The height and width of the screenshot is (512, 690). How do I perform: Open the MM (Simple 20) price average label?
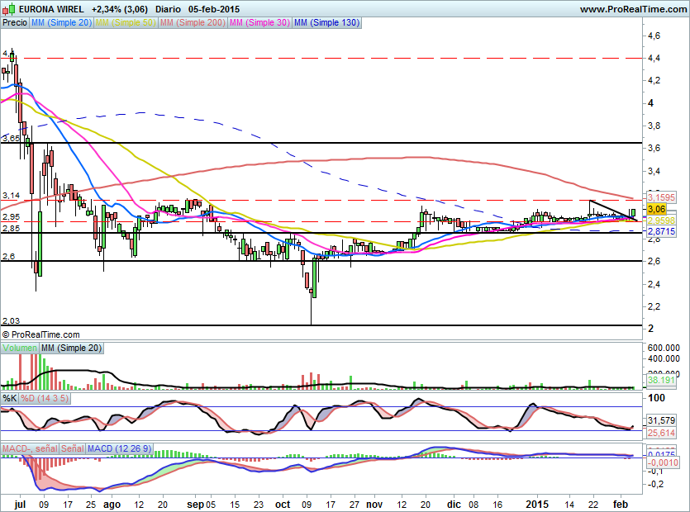tap(61, 23)
